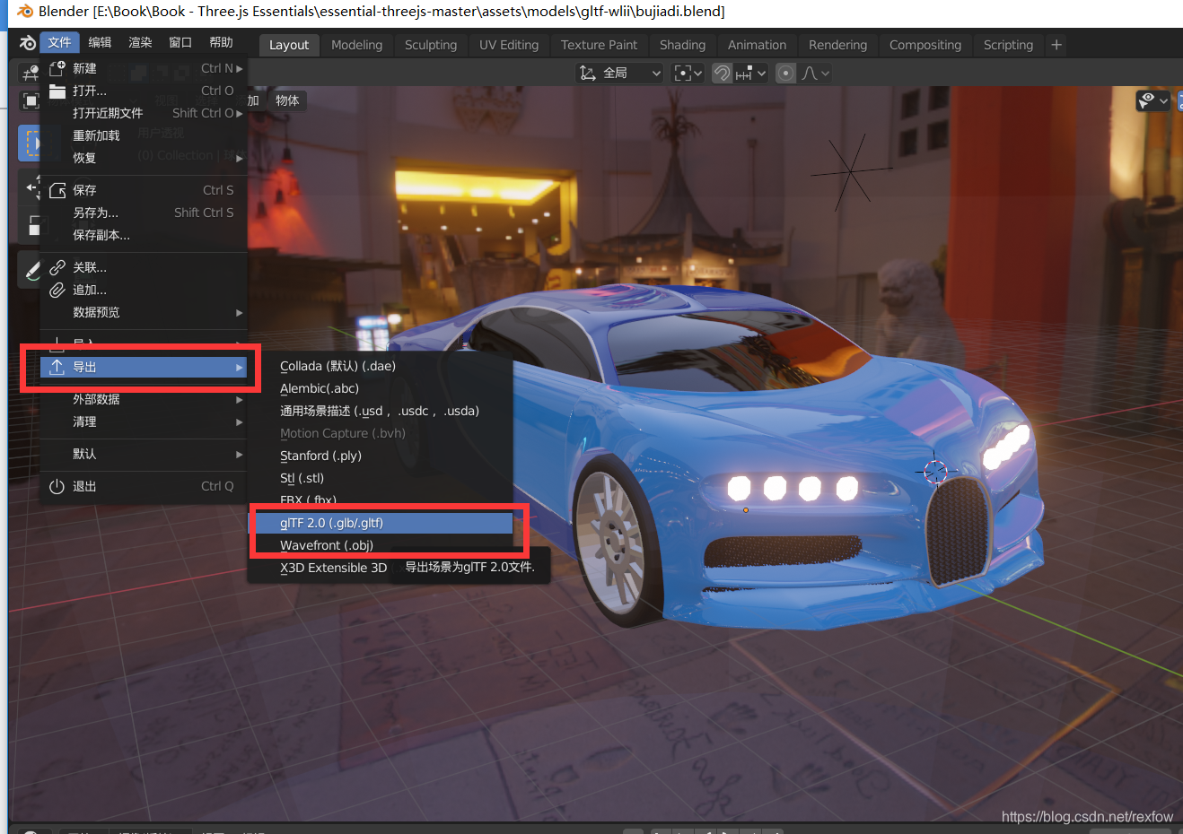Open the Blender logo application menu
Screen dimensions: 1183x834
[28, 43]
